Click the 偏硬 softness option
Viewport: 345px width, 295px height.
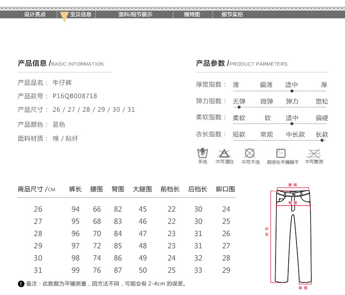coord(322,118)
